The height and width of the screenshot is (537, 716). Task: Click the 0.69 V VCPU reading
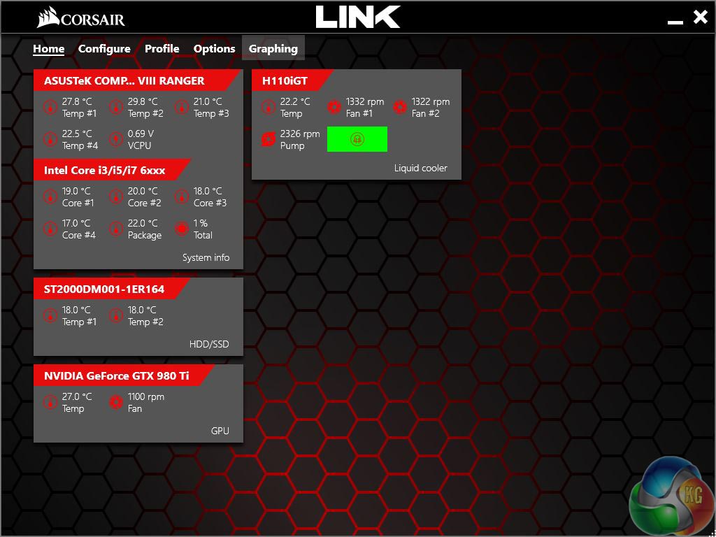141,140
